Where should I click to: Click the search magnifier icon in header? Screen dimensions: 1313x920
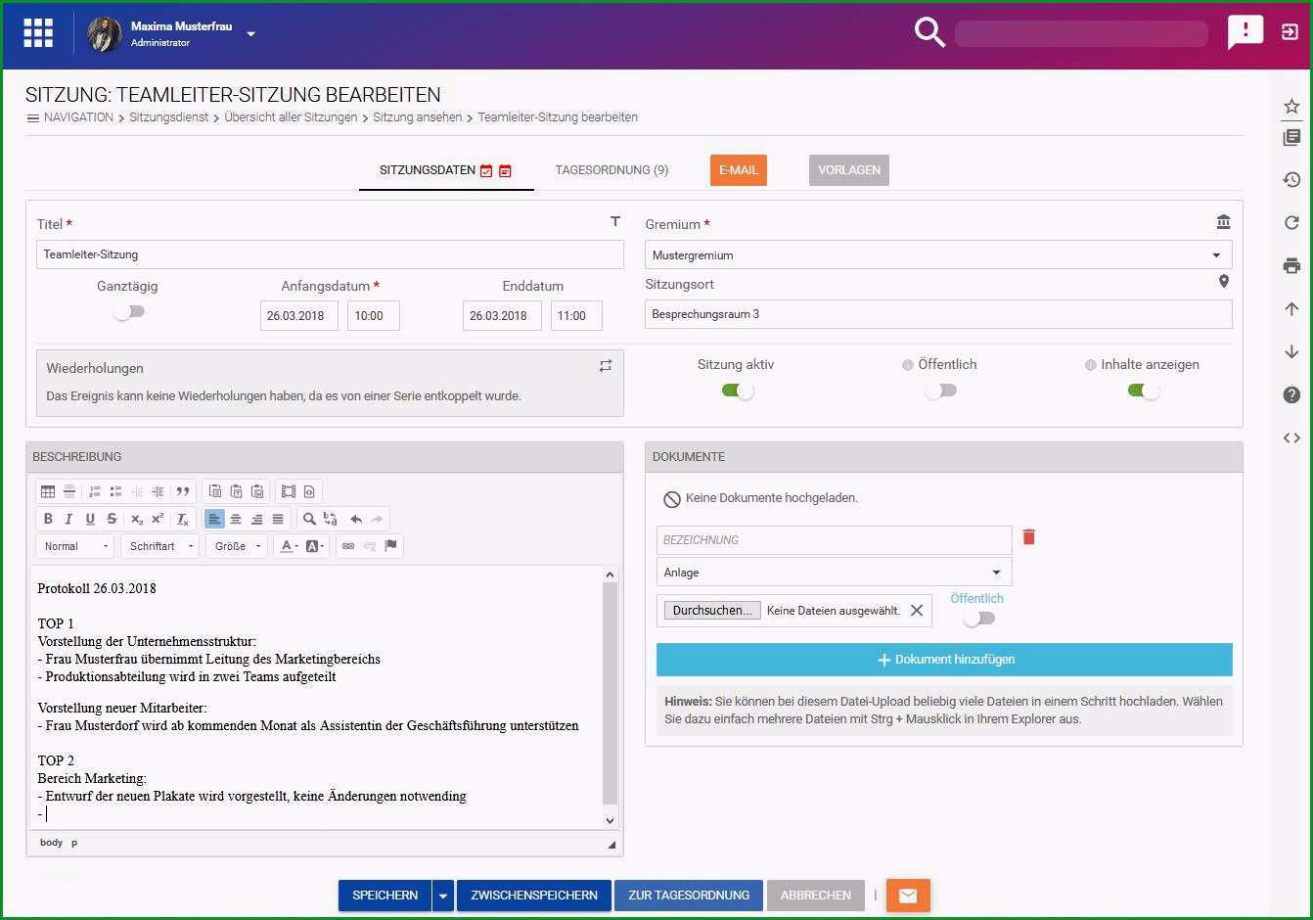[x=929, y=32]
